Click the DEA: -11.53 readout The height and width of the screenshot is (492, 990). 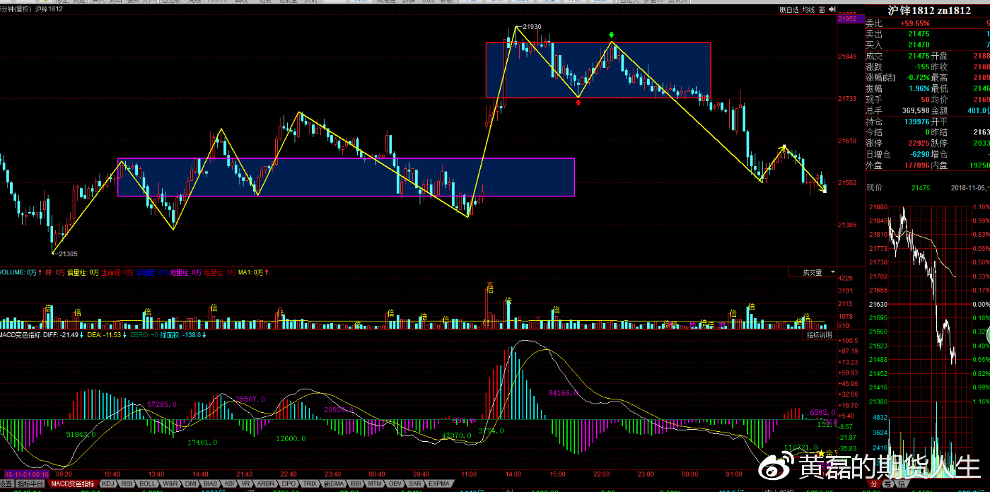[x=104, y=335]
